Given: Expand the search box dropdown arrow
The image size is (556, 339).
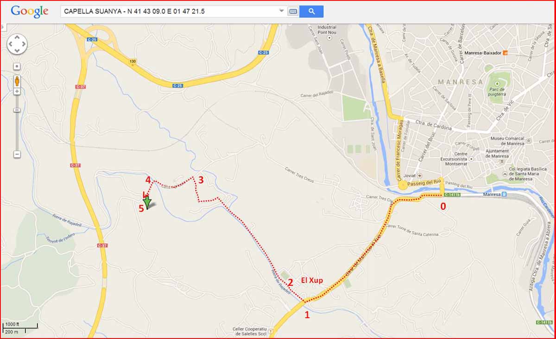Looking at the screenshot, I should coord(281,11).
